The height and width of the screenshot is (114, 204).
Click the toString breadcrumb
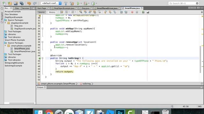coord(86,84)
